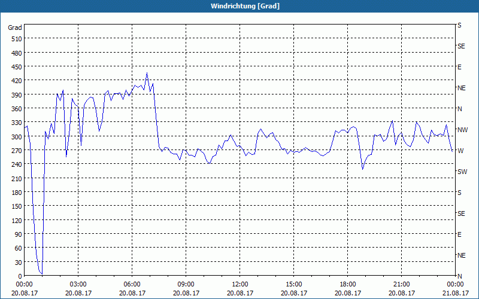Click the S compass label level with 180
Viewport: 479px width, 299px height.
(459, 193)
